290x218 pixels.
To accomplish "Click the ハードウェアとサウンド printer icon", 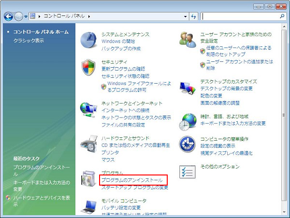I will pos(89,144).
